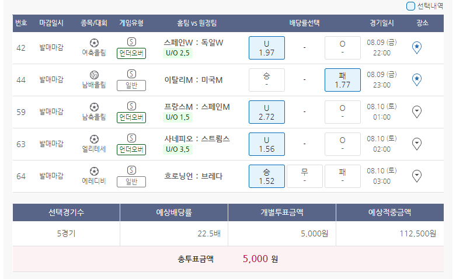Click the star venue pin for match 42
Image resolution: width=463 pixels, height=279 pixels.
coord(417,47)
